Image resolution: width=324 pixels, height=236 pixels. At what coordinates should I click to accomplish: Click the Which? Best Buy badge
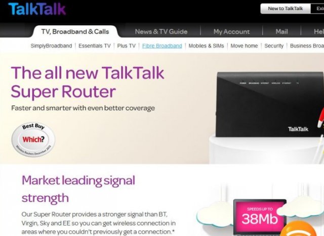click(33, 139)
